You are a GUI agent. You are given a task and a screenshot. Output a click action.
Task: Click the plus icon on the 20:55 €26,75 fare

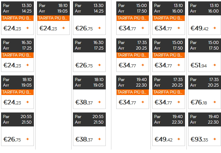[28, 139]
